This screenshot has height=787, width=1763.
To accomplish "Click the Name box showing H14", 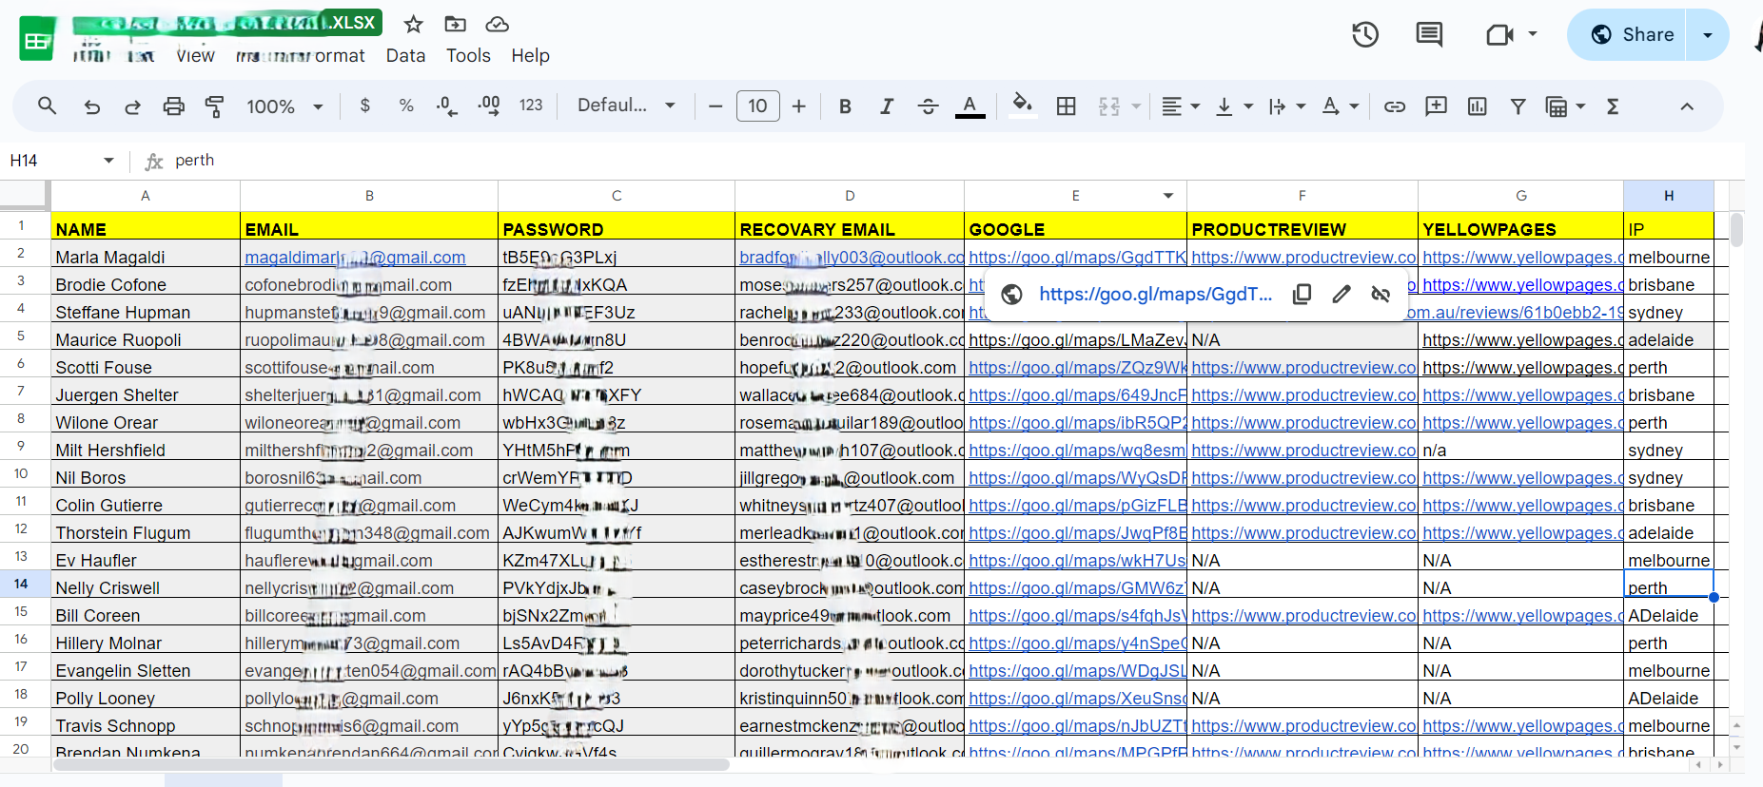I will [62, 161].
